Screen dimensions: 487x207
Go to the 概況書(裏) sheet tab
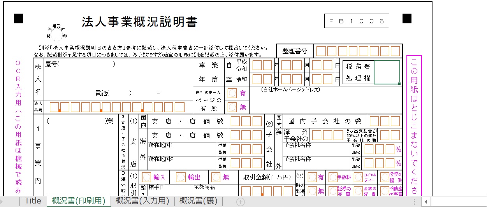pyautogui.click(x=199, y=201)
